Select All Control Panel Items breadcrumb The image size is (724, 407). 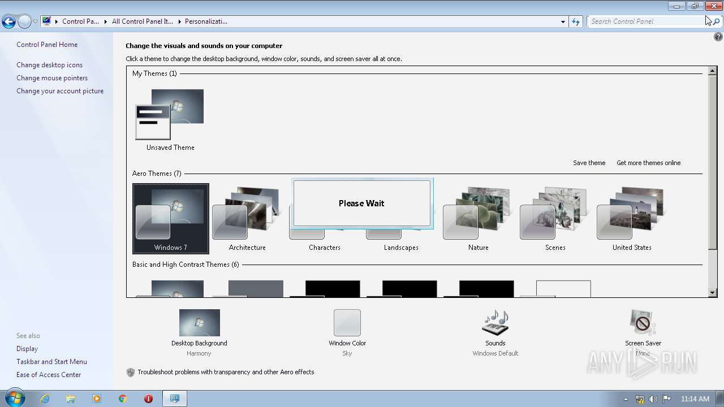coord(143,21)
